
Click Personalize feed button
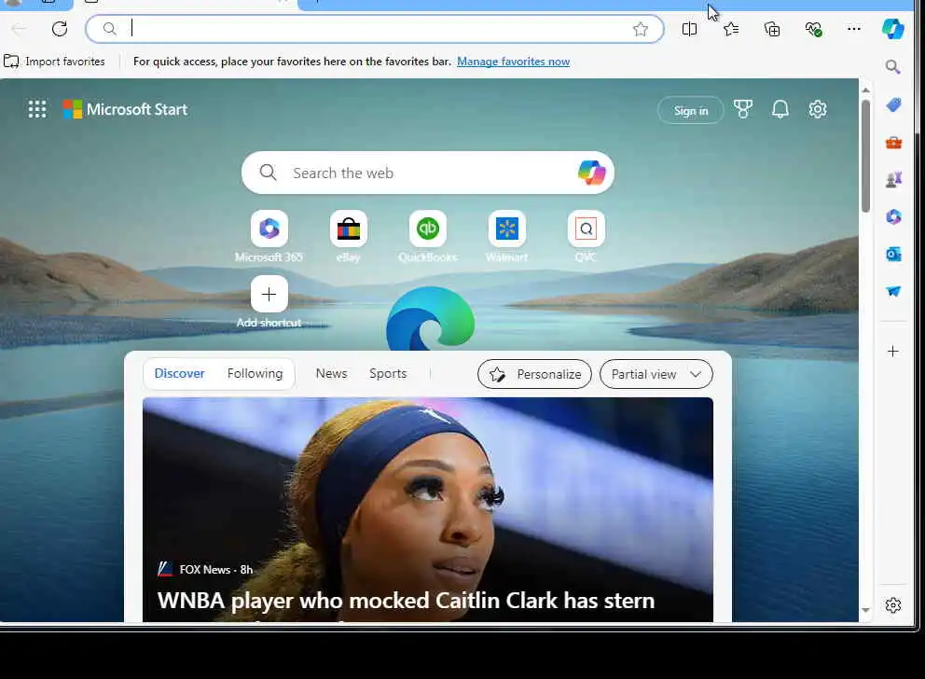[534, 374]
